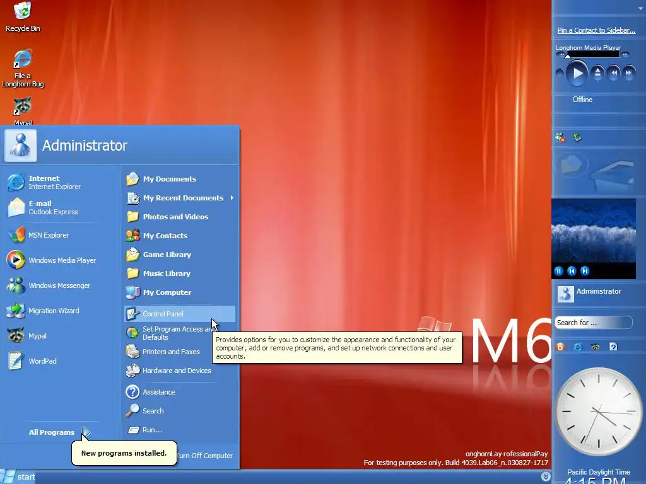Click small round button left of Play
This screenshot has height=484, width=646.
point(560,74)
